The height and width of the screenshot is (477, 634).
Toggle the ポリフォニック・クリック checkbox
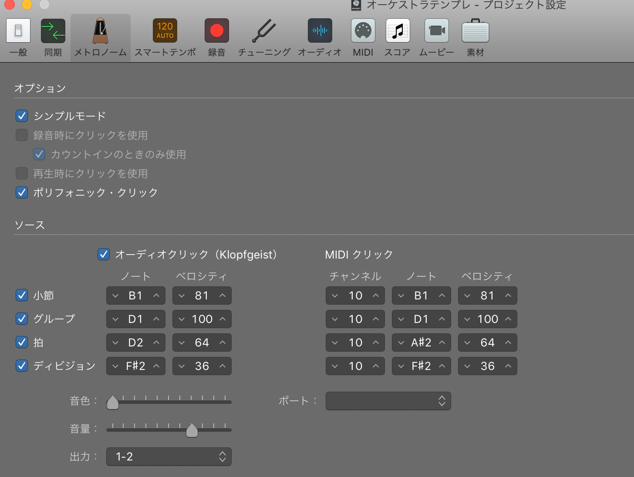tap(22, 192)
